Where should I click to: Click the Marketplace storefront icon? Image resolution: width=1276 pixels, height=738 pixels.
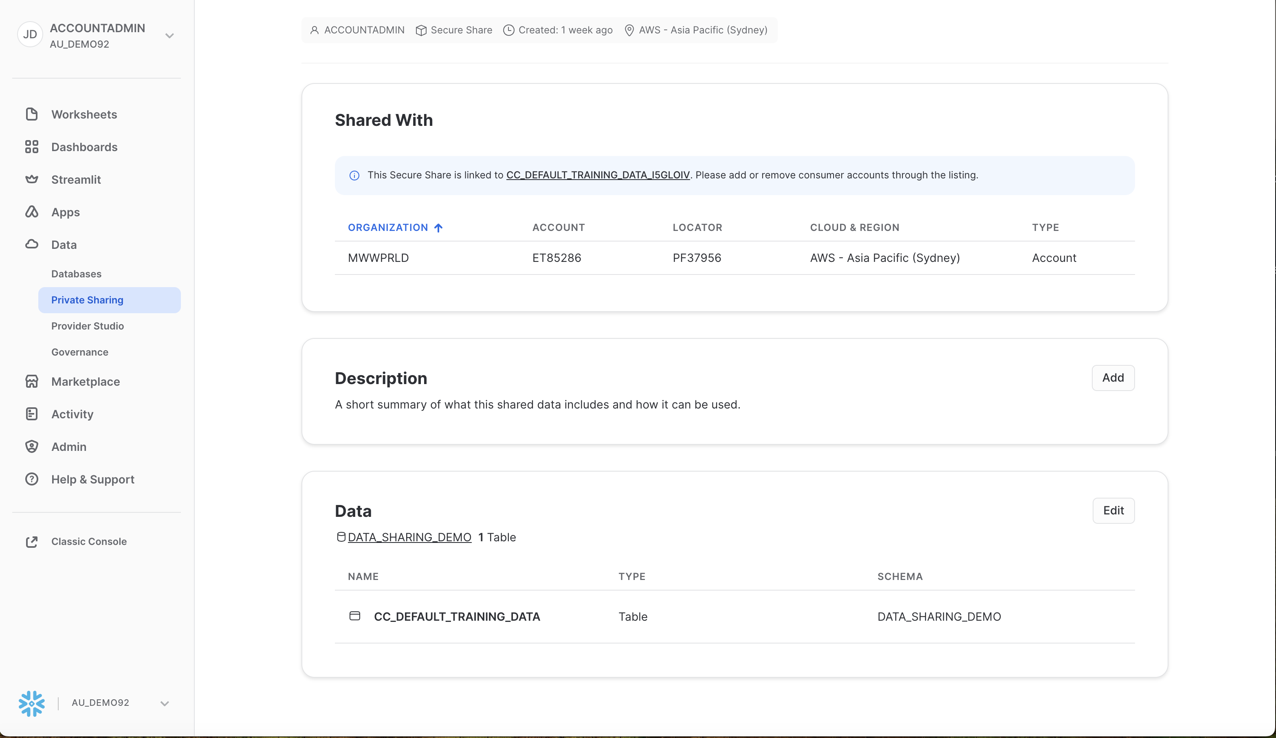(31, 381)
